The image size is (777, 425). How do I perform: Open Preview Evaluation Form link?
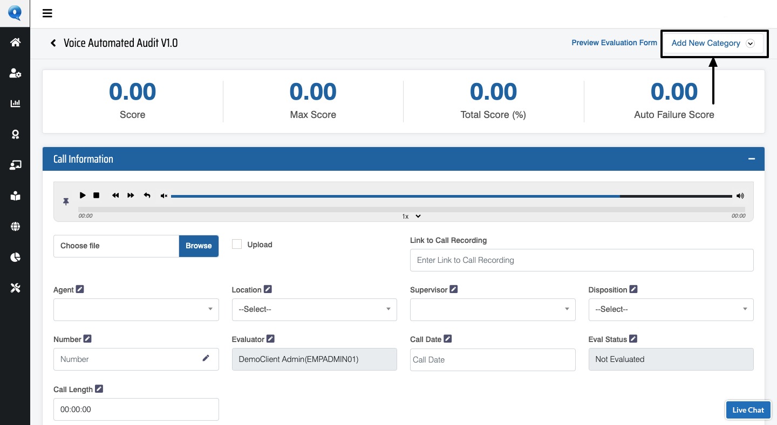614,43
